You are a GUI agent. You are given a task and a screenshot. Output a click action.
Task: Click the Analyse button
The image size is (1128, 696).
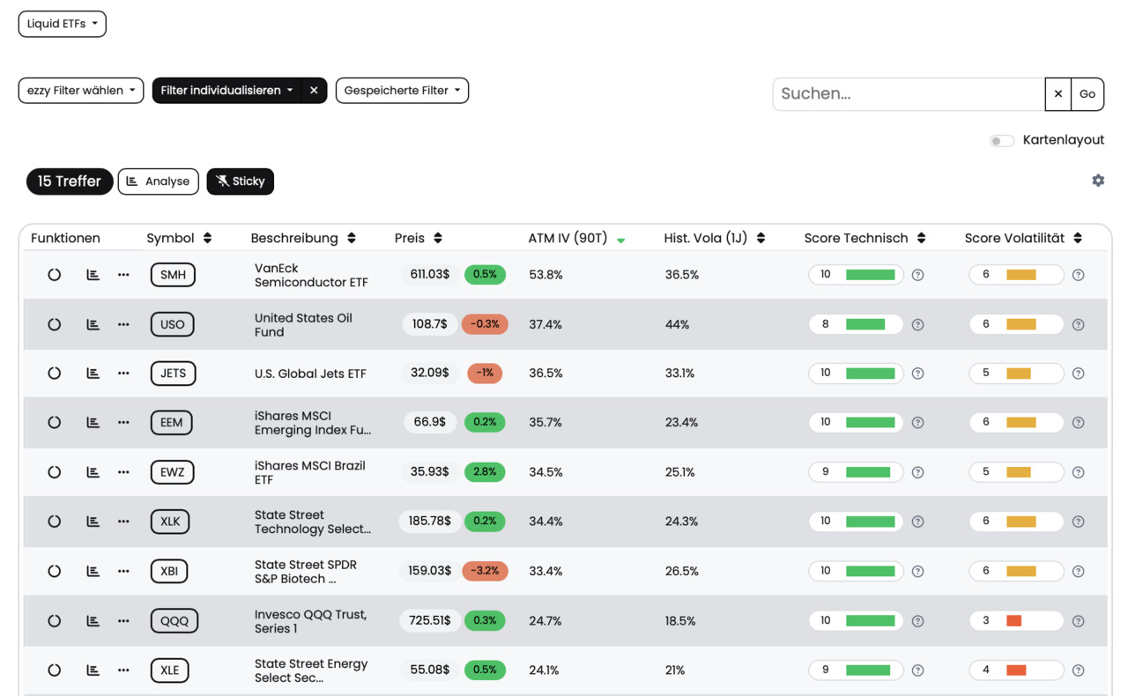pos(159,181)
